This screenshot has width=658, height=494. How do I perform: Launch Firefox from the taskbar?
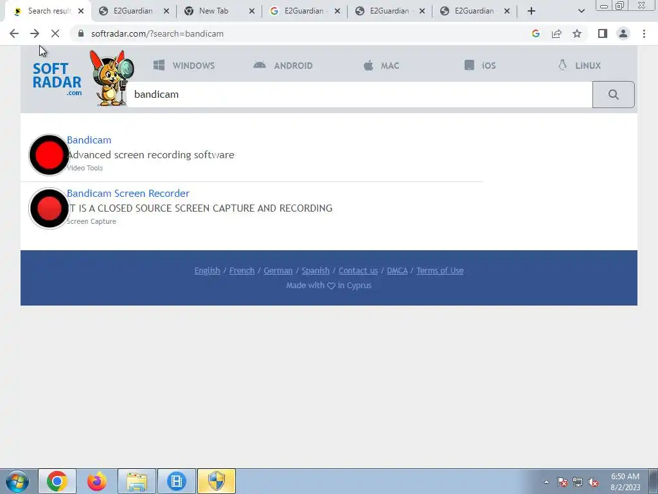[x=97, y=481]
